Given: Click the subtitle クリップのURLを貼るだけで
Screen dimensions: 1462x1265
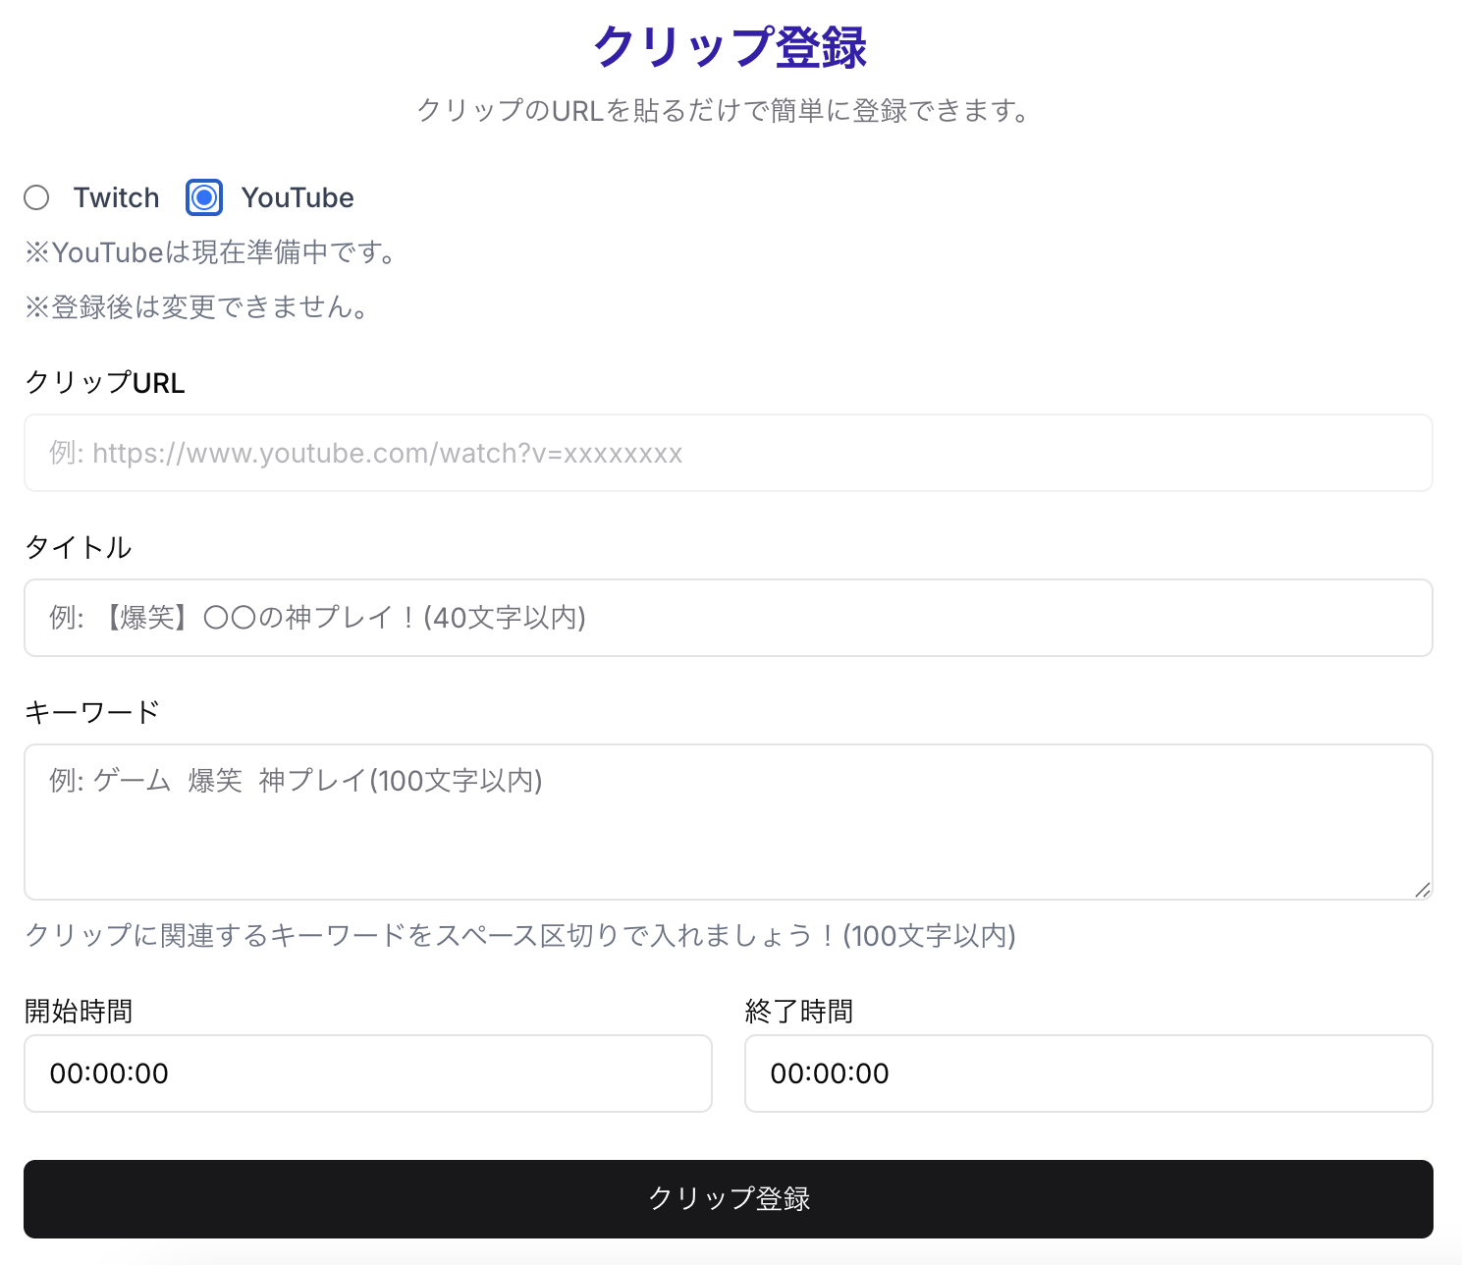Looking at the screenshot, I should coord(725,110).
